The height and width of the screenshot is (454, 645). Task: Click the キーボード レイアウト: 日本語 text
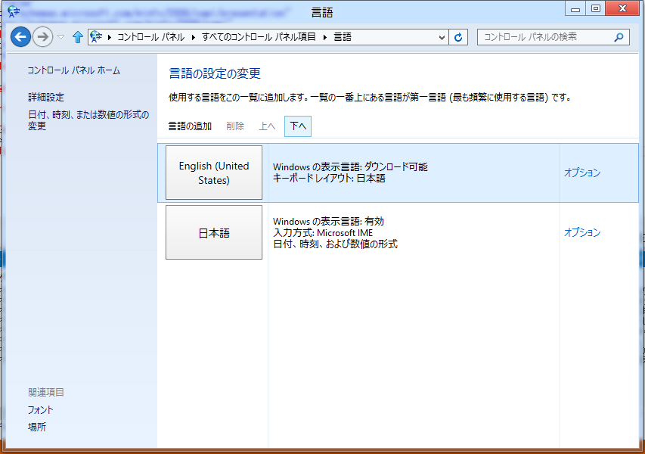329,179
